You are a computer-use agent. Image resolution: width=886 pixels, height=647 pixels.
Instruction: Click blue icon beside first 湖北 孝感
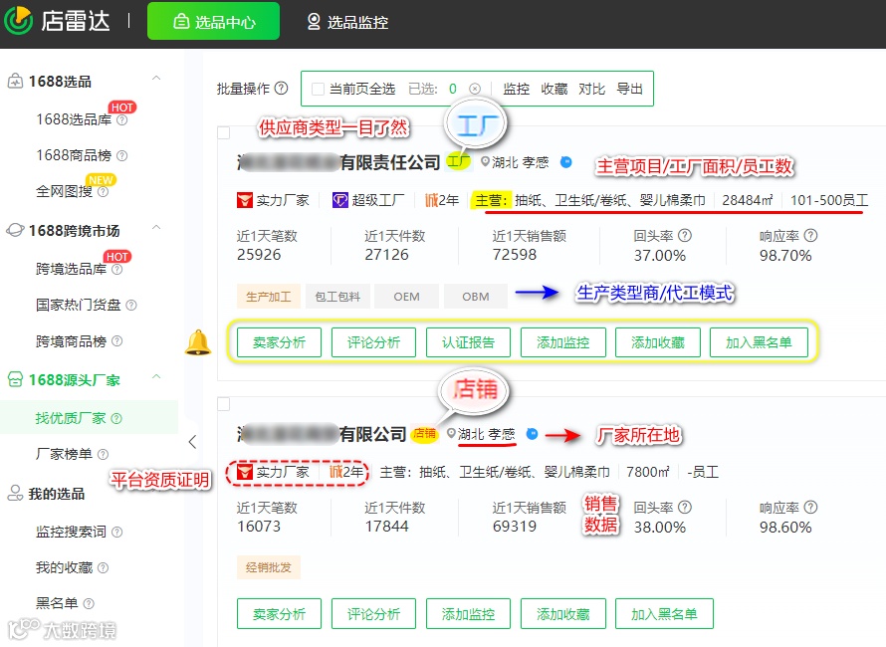(566, 162)
